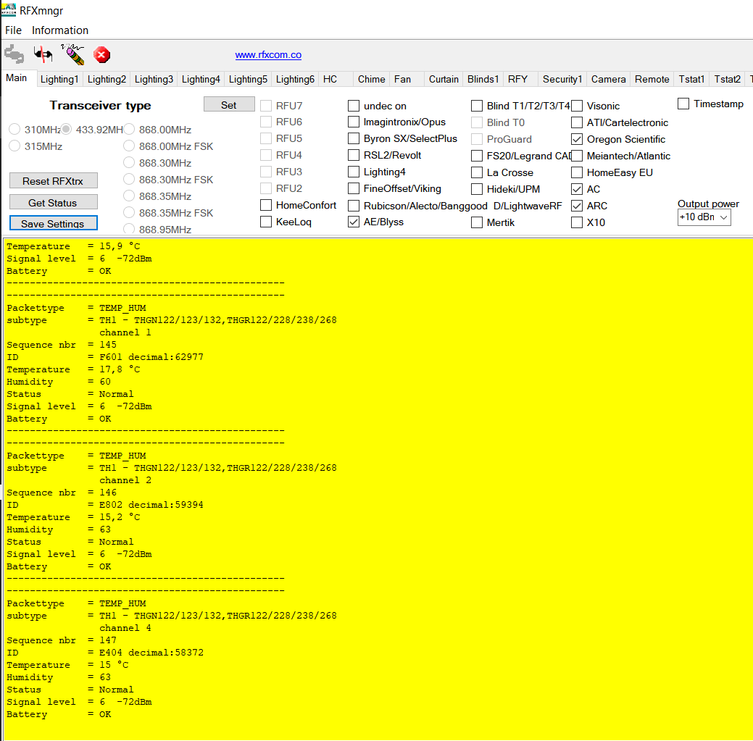The width and height of the screenshot is (753, 741).
Task: Uncheck the Oregon Scientific protocol
Action: pos(577,139)
